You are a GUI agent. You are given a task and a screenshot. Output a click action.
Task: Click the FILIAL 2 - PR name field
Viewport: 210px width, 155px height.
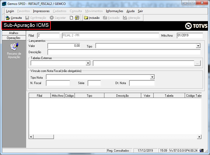(110, 36)
